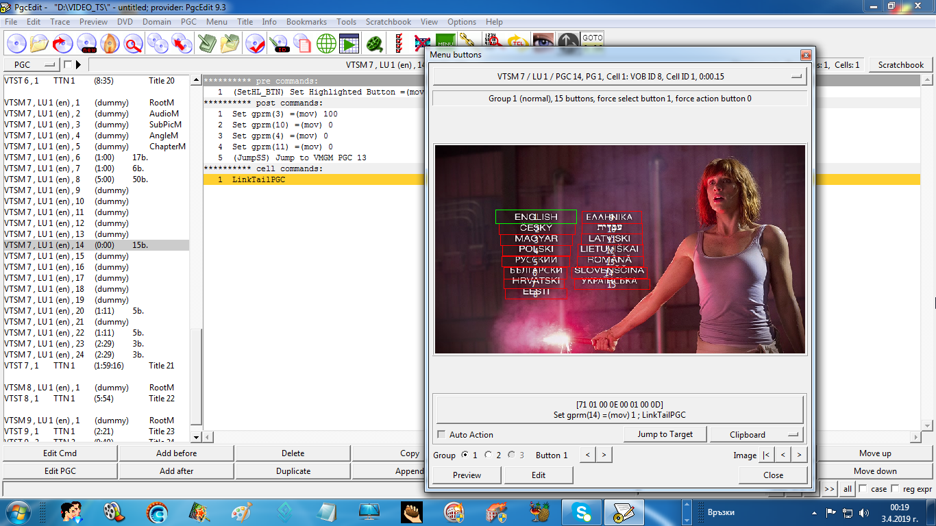Click the green book checkmark icon
The height and width of the screenshot is (526, 936).
[207, 44]
